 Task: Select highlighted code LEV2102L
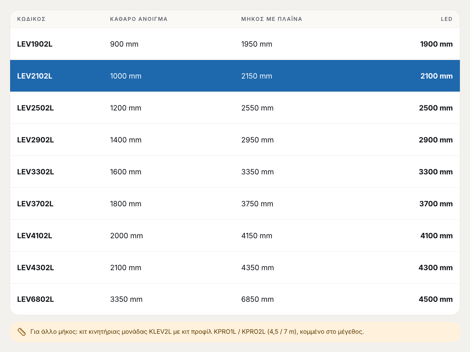(35, 76)
